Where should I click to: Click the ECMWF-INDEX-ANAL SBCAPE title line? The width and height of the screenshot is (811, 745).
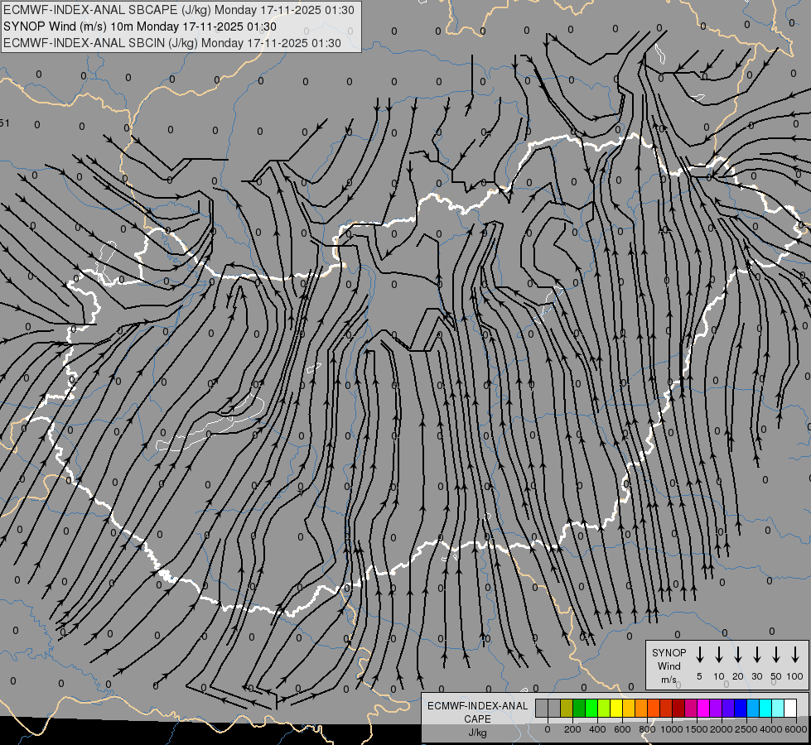[179, 10]
